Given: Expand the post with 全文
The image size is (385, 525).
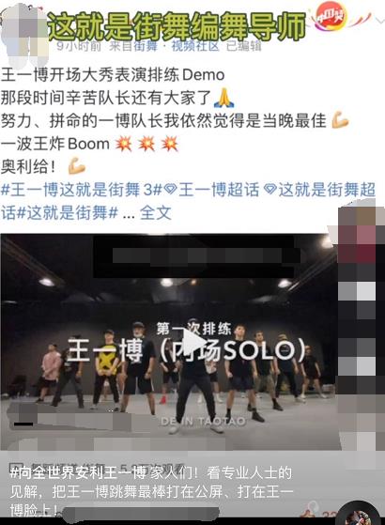Looking at the screenshot, I should tap(156, 213).
